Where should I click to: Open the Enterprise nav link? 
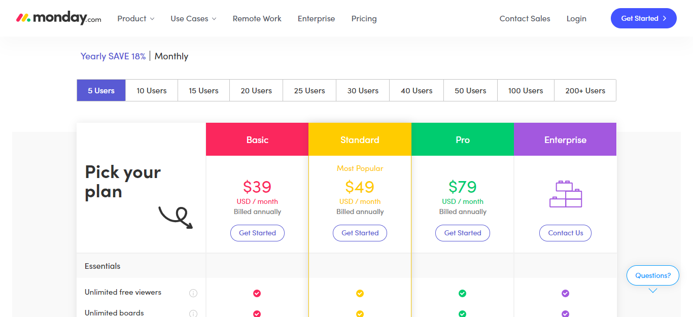click(316, 18)
